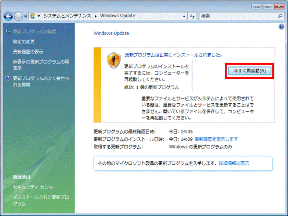Click the 更新プログラムは正常にインストールされました heading
288x216 pixels.
(173, 55)
